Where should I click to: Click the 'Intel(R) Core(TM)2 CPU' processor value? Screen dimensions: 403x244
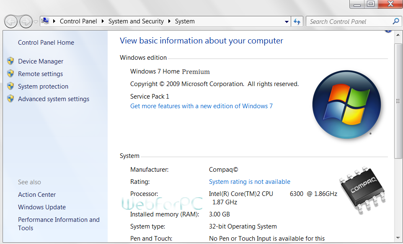point(241,194)
